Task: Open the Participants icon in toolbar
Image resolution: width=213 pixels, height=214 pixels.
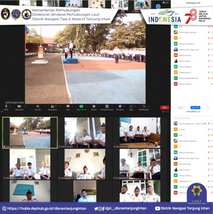Action: tap(52, 106)
